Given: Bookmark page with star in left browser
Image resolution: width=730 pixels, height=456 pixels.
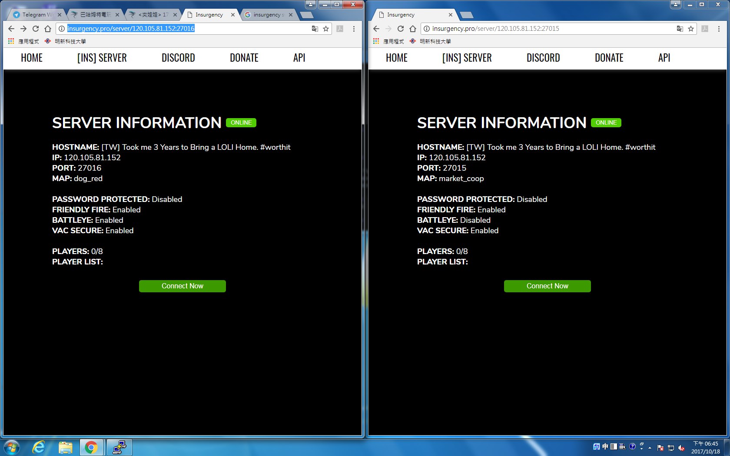Looking at the screenshot, I should 326,29.
